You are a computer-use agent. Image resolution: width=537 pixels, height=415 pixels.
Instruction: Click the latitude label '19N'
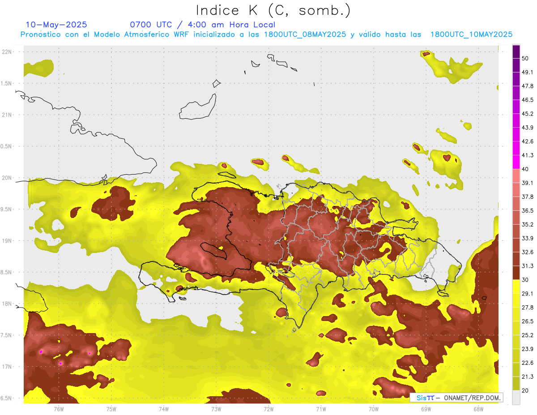[x=8, y=240]
